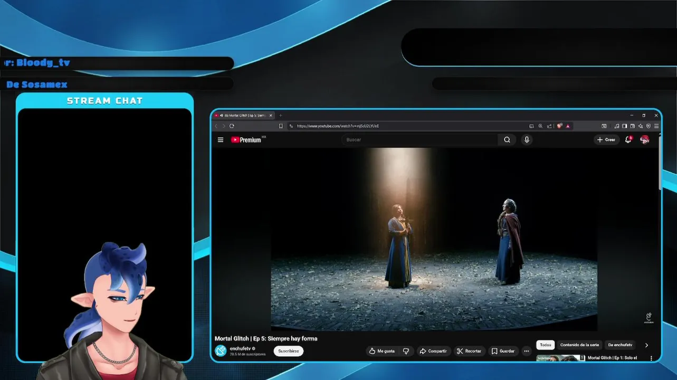Open the enchufetv channel name link
Screen dimensions: 677x380
[x=240, y=348]
